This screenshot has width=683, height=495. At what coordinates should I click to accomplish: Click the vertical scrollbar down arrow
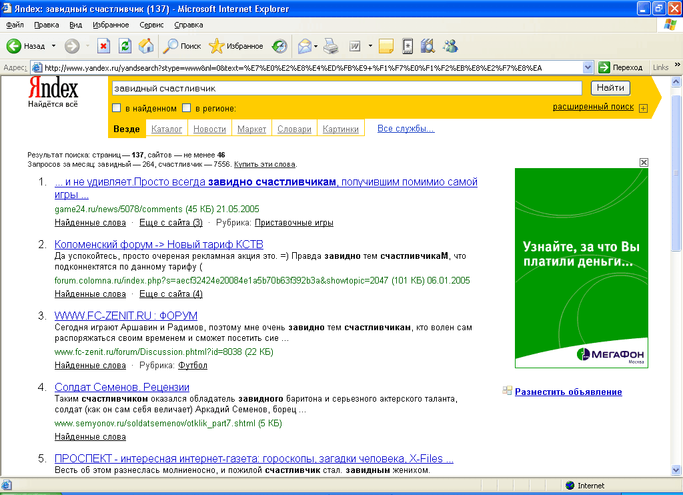pos(676,470)
